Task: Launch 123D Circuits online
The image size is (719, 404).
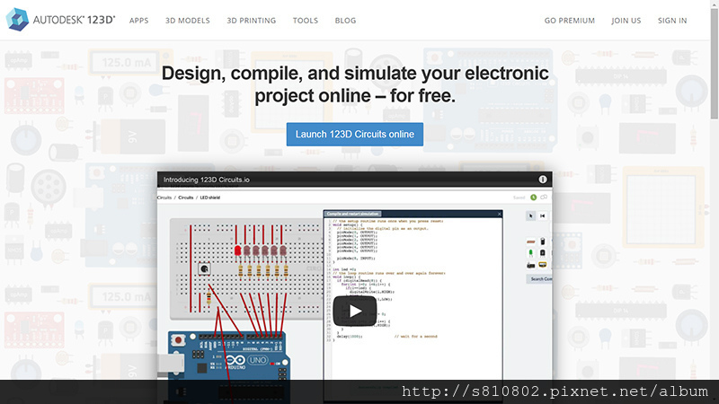Action: tap(355, 134)
